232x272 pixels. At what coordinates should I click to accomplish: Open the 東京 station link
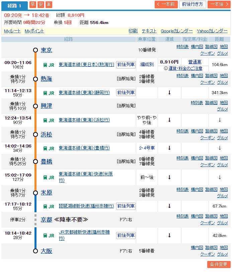(46, 50)
